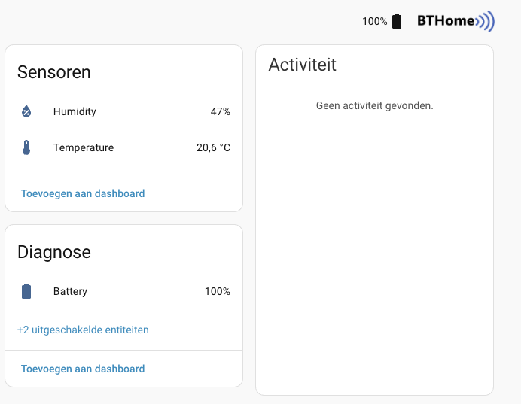Click Toevoegen aan dashboard under Diagnose
The height and width of the screenshot is (404, 521).
[83, 369]
